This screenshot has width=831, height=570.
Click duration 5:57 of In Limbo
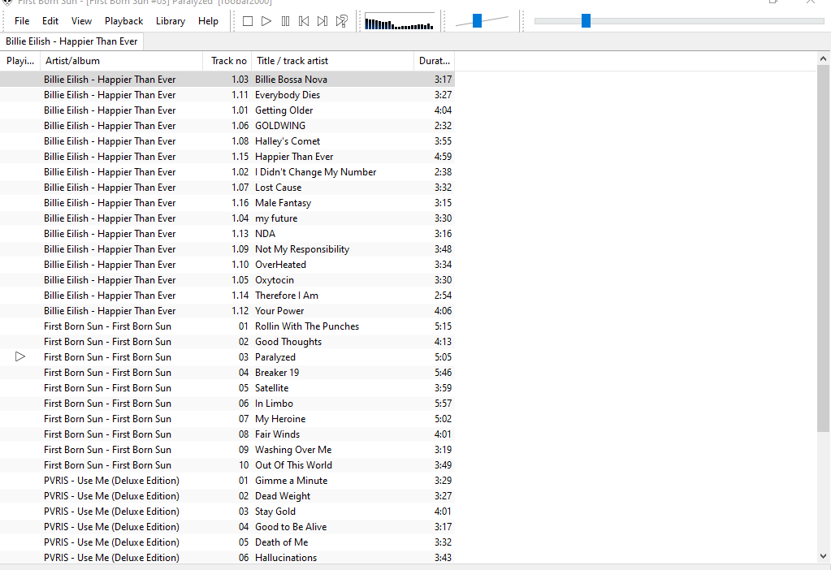click(443, 403)
